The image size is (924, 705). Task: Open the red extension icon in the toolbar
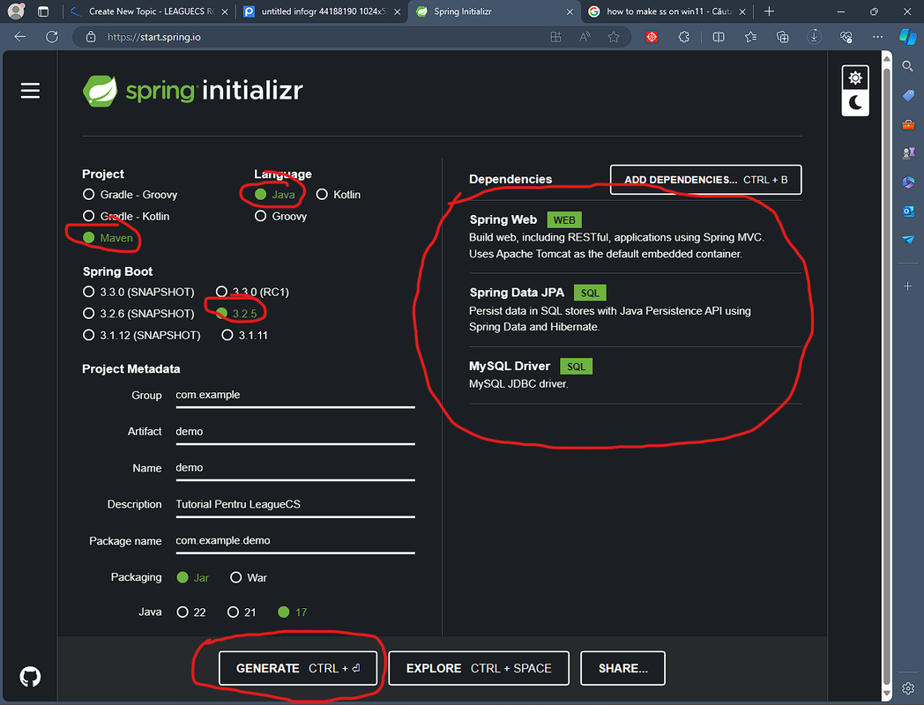point(652,36)
